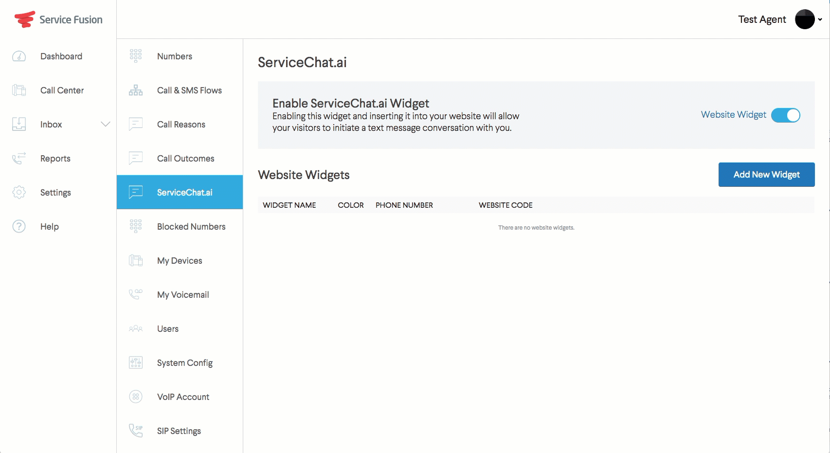Click the VoIP Account round icon
This screenshot has height=453, width=830.
click(136, 397)
